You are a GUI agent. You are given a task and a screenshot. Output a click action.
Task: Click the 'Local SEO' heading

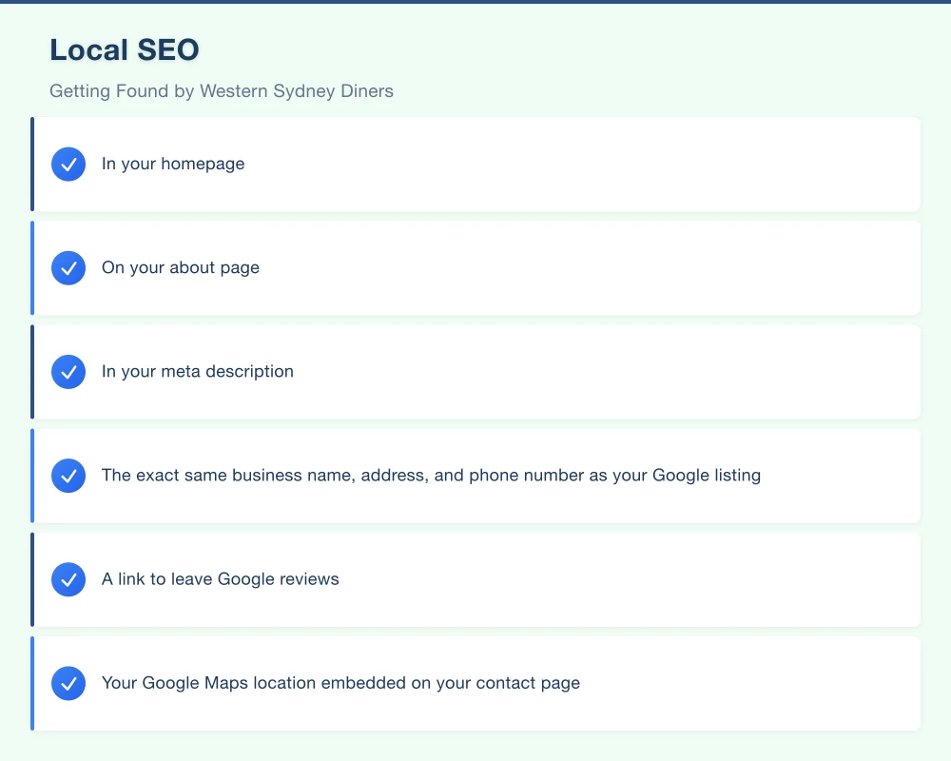tap(125, 49)
